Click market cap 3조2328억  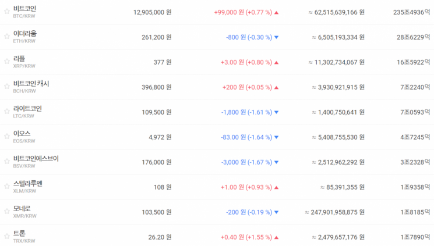point(415,162)
